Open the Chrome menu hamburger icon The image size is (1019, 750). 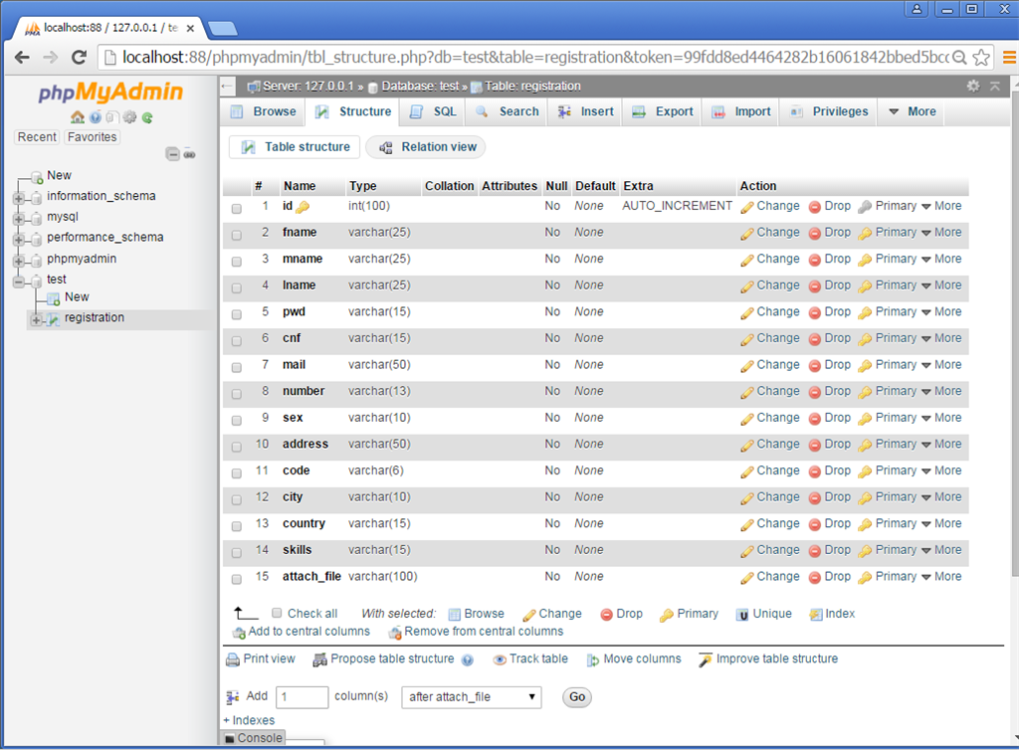1009,57
